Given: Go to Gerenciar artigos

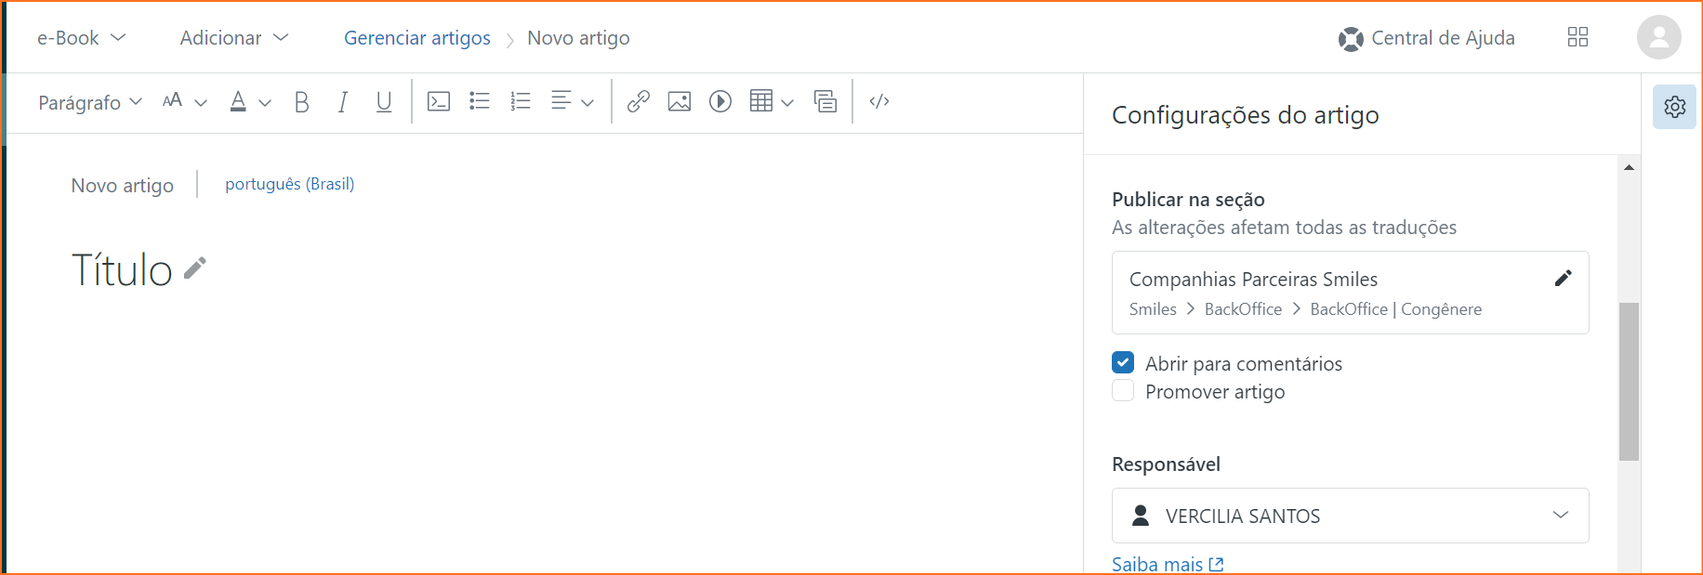Looking at the screenshot, I should 417,38.
